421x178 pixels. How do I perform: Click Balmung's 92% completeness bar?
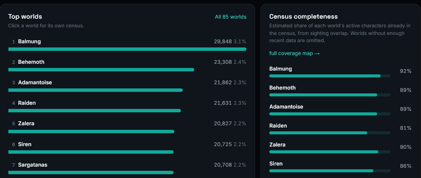(x=330, y=76)
